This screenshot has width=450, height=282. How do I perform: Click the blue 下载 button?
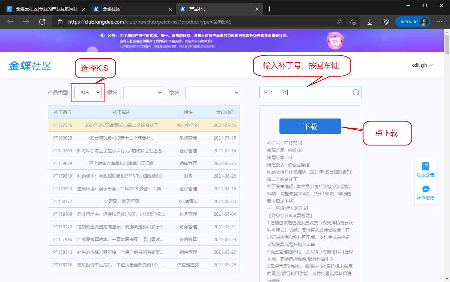point(310,126)
